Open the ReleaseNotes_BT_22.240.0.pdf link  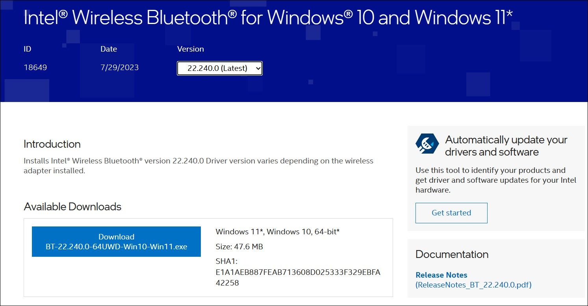coord(473,285)
